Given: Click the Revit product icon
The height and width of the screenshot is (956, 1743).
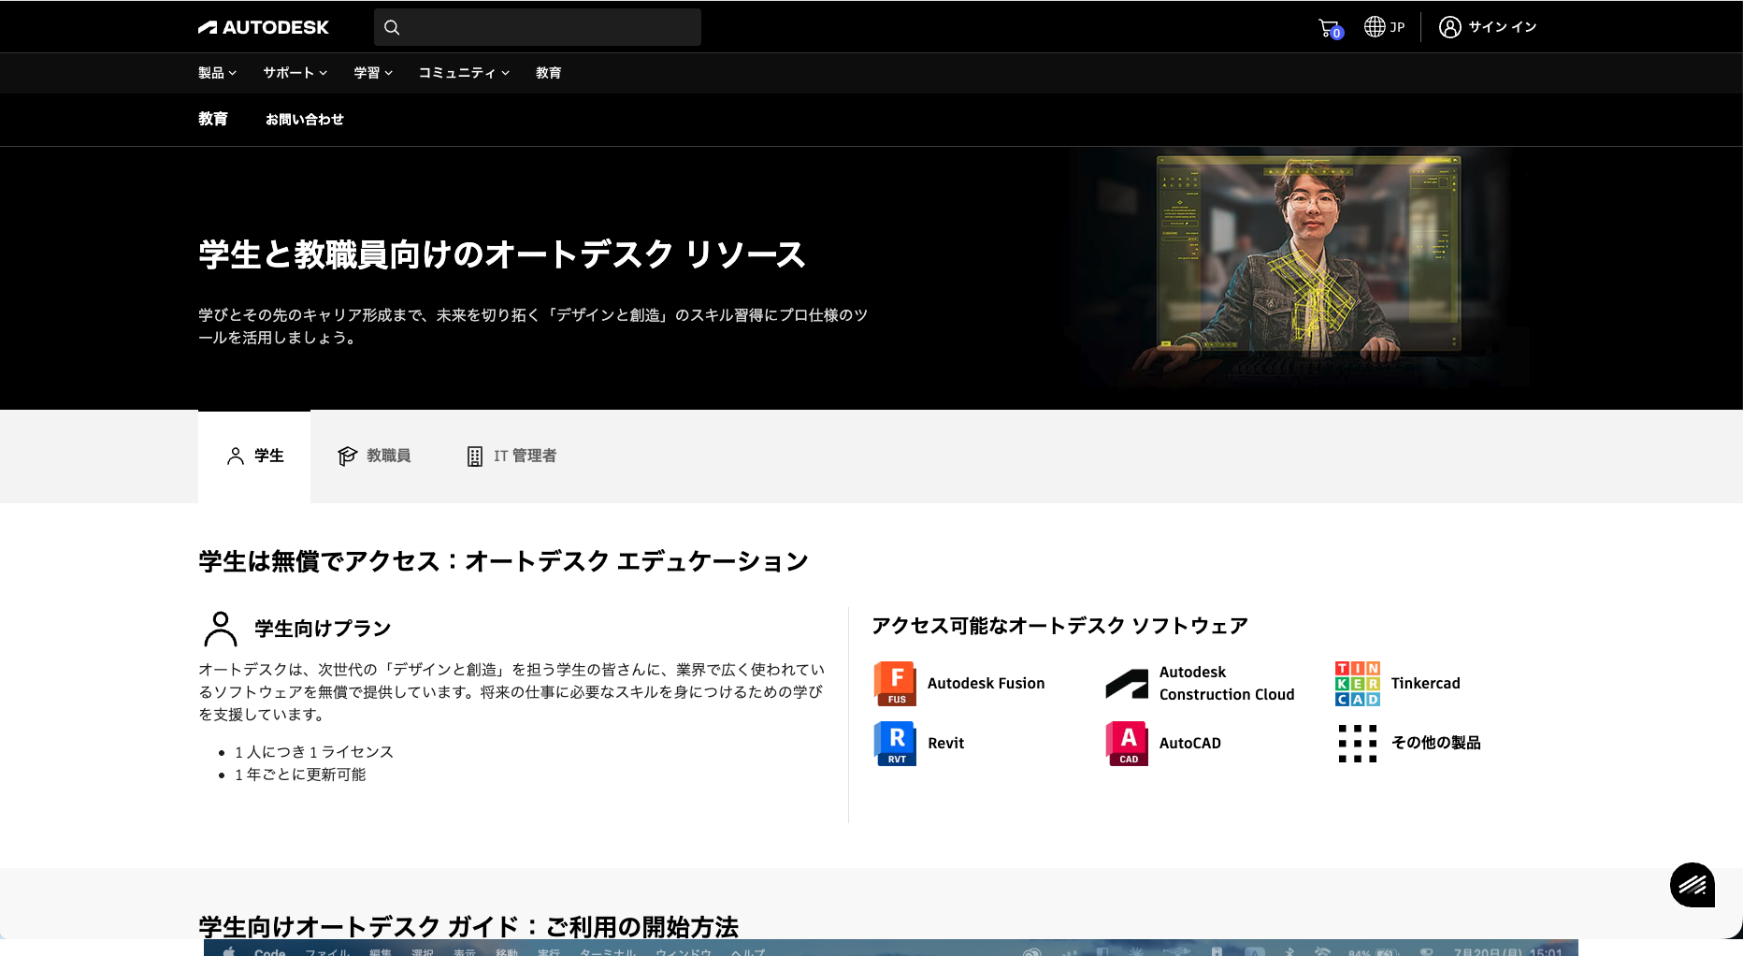Looking at the screenshot, I should 895,744.
